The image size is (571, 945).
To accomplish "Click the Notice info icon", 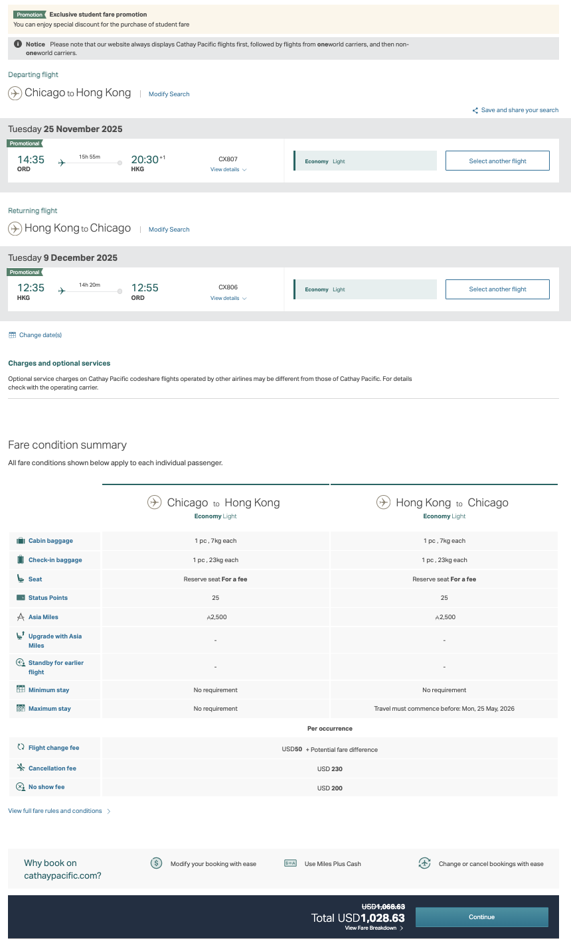I will [x=18, y=44].
